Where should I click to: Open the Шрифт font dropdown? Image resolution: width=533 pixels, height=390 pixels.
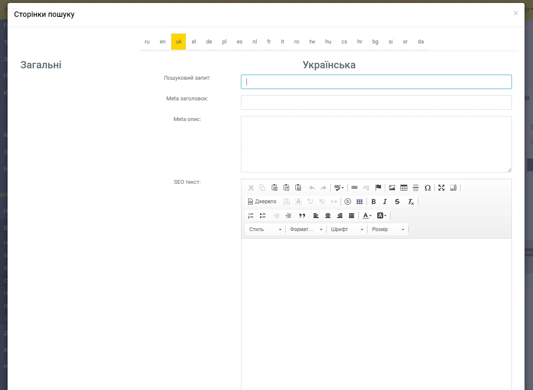[347, 229]
